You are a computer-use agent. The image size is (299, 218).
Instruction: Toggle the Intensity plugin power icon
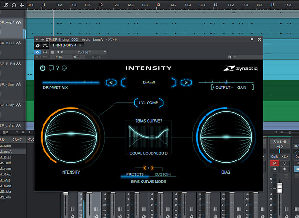pyautogui.click(x=43, y=68)
